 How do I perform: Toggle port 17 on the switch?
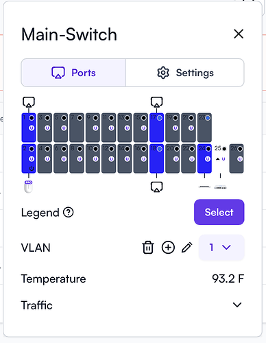click(x=157, y=128)
